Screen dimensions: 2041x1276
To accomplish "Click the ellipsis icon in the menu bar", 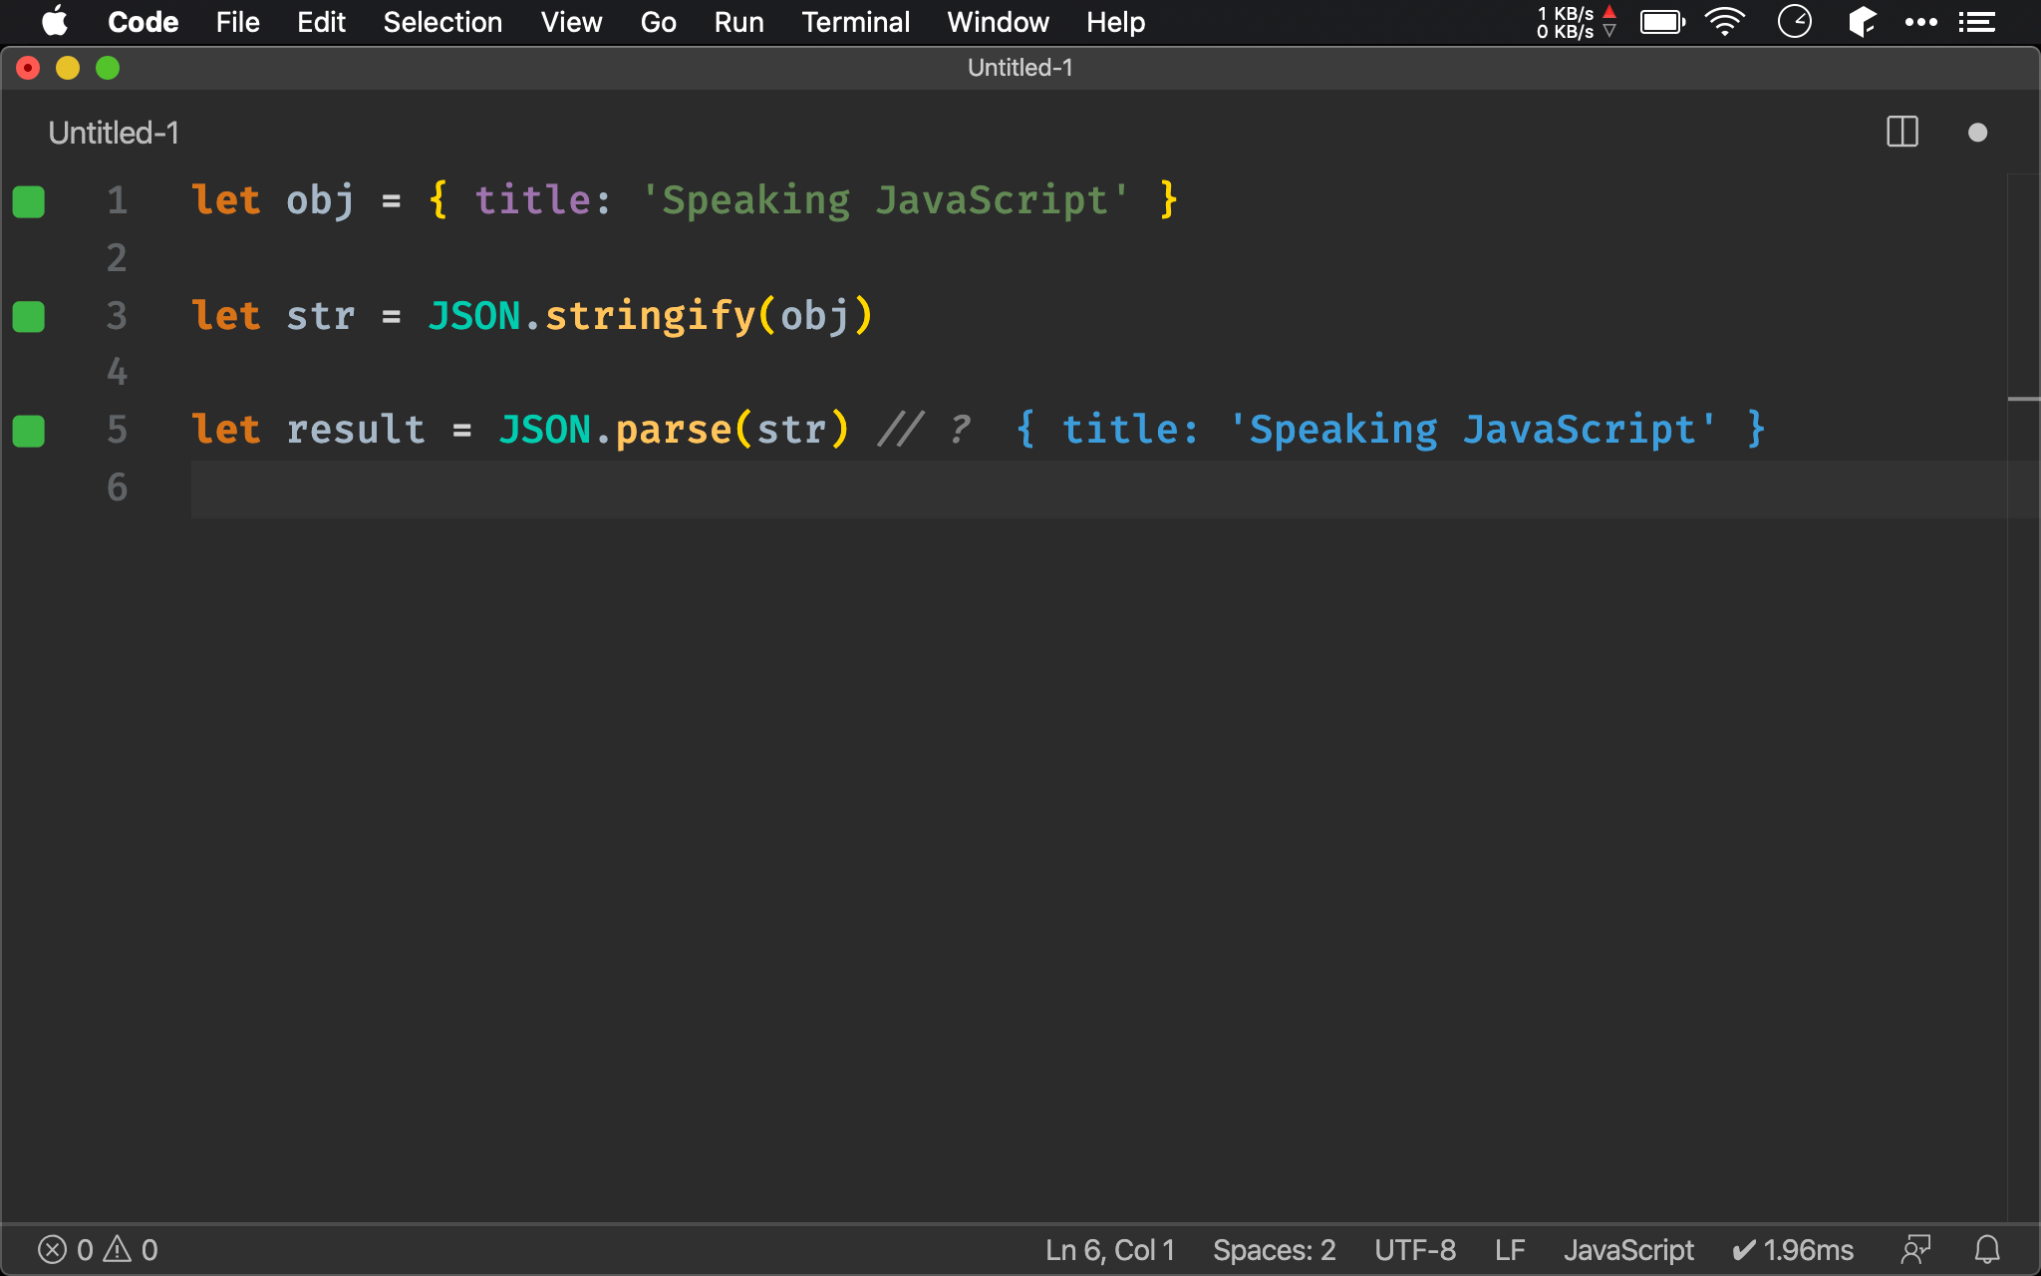I will [x=1919, y=21].
